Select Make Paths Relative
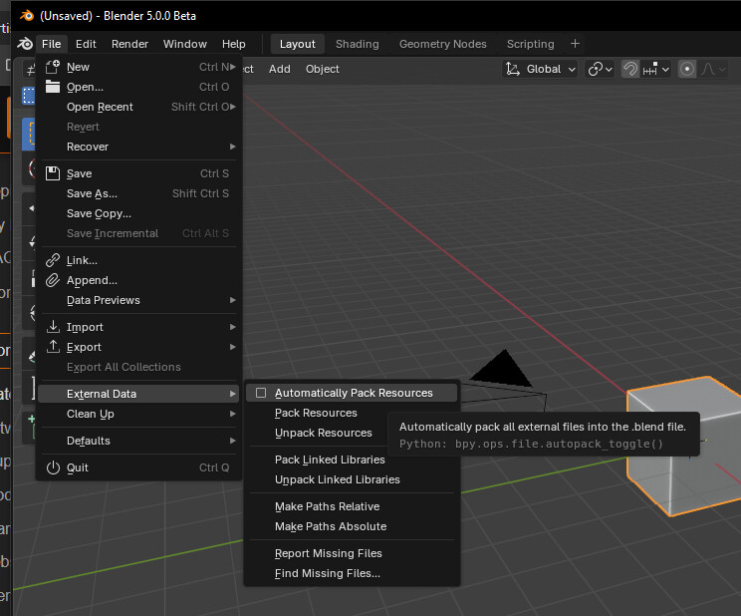The height and width of the screenshot is (616, 741). (352, 506)
